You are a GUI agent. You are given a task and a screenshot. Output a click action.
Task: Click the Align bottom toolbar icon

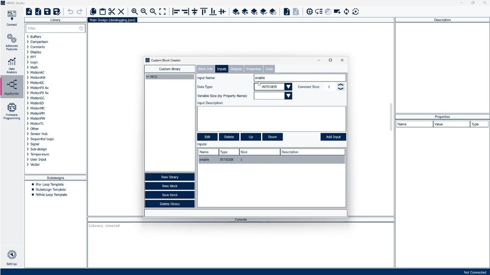(x=213, y=12)
